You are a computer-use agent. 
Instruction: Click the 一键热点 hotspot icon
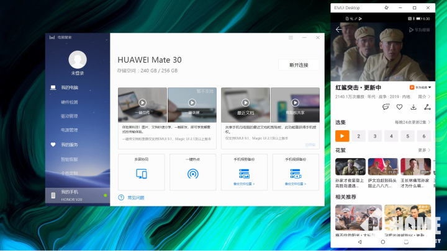193,174
